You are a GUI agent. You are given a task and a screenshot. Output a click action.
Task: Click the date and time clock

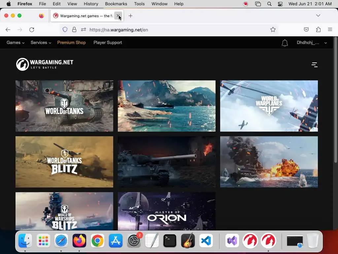coord(310,4)
